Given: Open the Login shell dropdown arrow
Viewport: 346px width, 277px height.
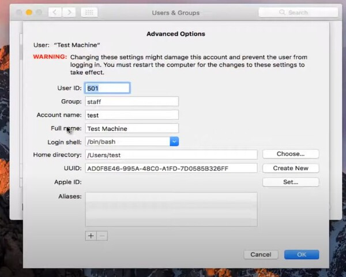Looking at the screenshot, I should [174, 141].
